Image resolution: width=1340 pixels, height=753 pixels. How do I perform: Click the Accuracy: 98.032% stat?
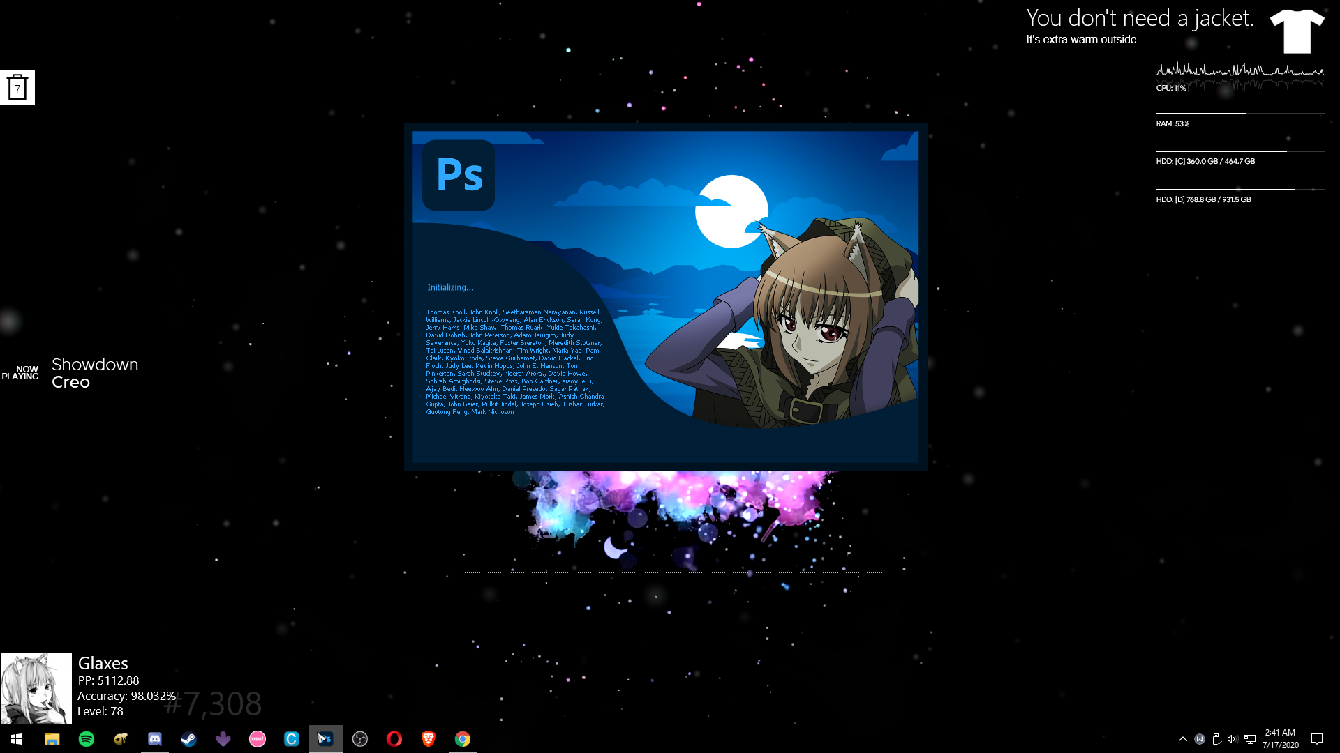pyautogui.click(x=126, y=696)
